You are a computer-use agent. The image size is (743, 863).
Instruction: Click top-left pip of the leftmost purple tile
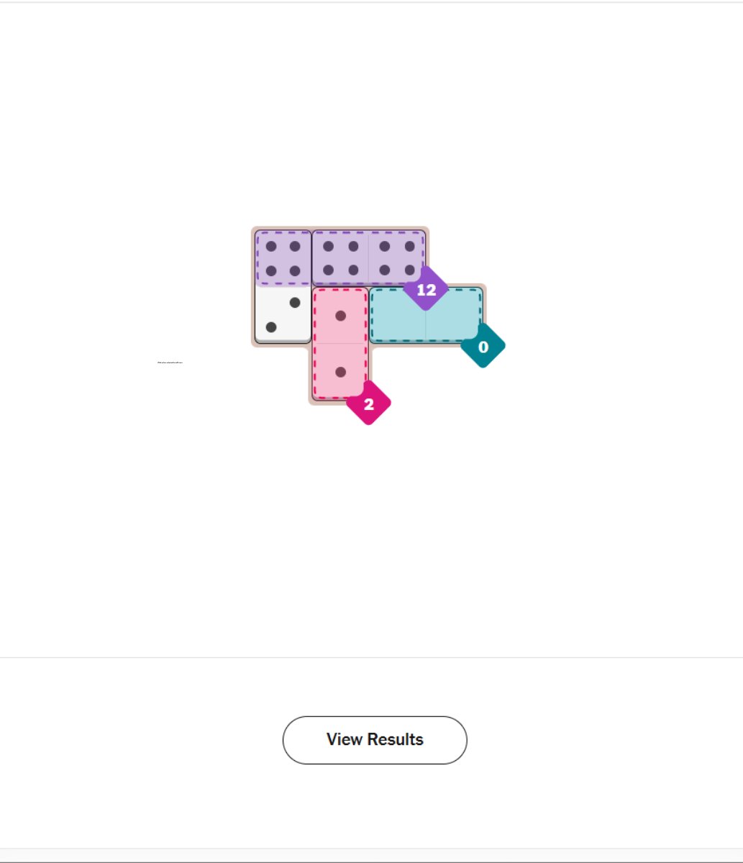[x=271, y=247]
